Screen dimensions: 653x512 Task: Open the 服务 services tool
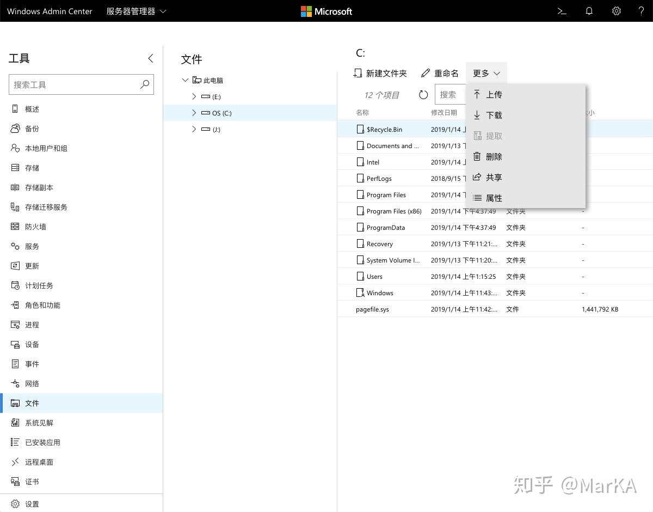point(81,246)
